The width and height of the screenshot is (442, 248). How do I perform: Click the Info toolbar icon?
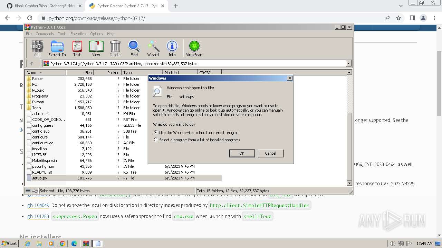pos(172,48)
